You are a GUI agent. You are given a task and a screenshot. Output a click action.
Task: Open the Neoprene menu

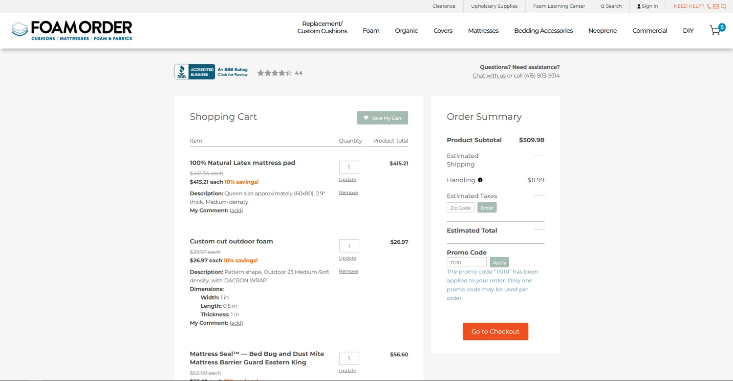[x=603, y=30]
